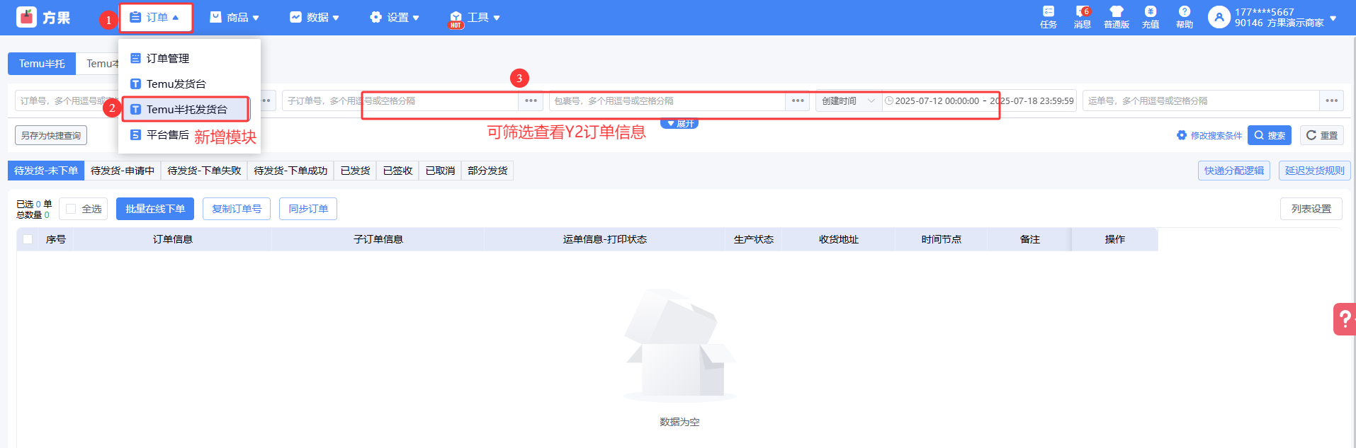Expand the 商品 dropdown menu

(x=235, y=18)
